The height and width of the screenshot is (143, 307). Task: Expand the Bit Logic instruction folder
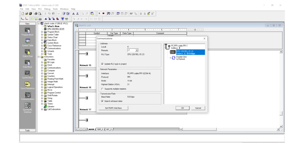[42, 62]
